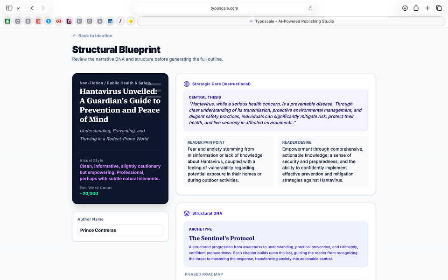Click the 'Review the narrative DNA' subtitle text
The width and height of the screenshot is (448, 280).
point(147,59)
